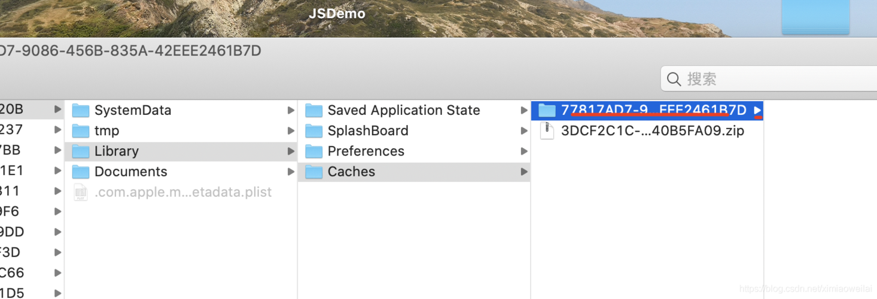Screen dimensions: 877x299
Task: Expand the row ending in 9DD
Action: pyautogui.click(x=57, y=232)
